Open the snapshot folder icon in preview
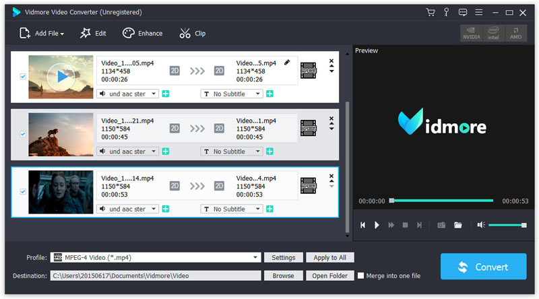This screenshot has width=539, height=299. click(458, 225)
